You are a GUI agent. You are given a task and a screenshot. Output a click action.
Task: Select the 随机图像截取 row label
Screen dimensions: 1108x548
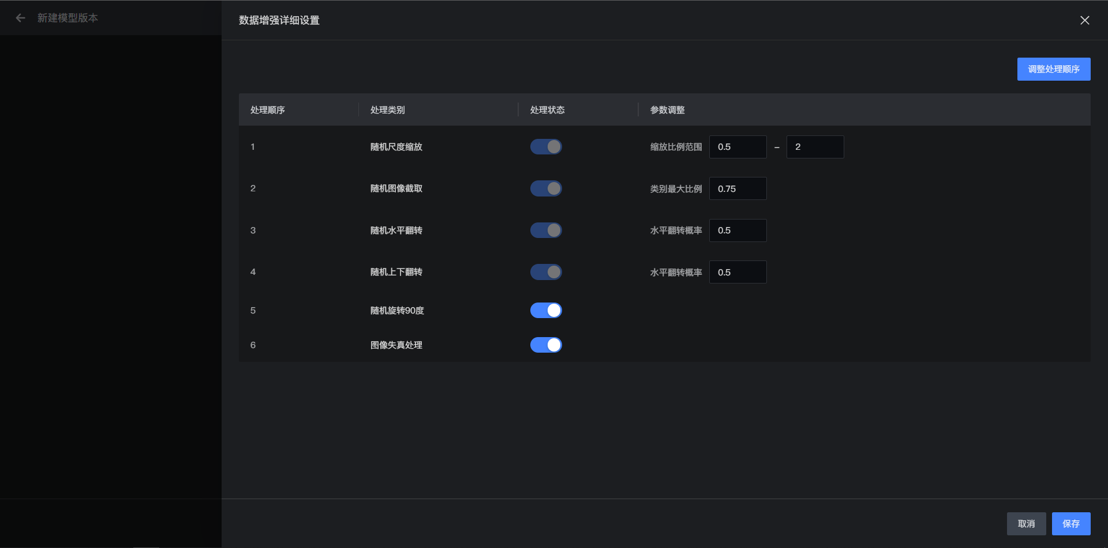point(396,188)
